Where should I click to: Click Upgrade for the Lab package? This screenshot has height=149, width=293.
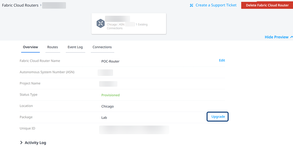pyautogui.click(x=218, y=117)
